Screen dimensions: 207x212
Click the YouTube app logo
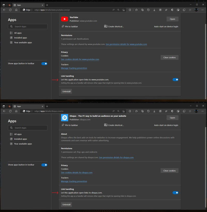pos(64,19)
